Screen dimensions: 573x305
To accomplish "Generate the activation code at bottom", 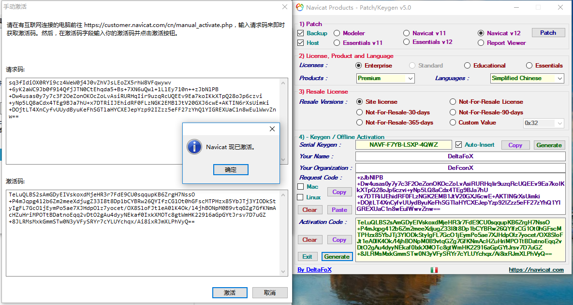I will point(337,256).
